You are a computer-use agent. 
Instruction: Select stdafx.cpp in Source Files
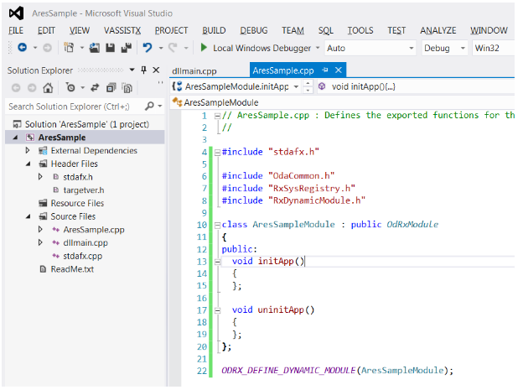(83, 256)
